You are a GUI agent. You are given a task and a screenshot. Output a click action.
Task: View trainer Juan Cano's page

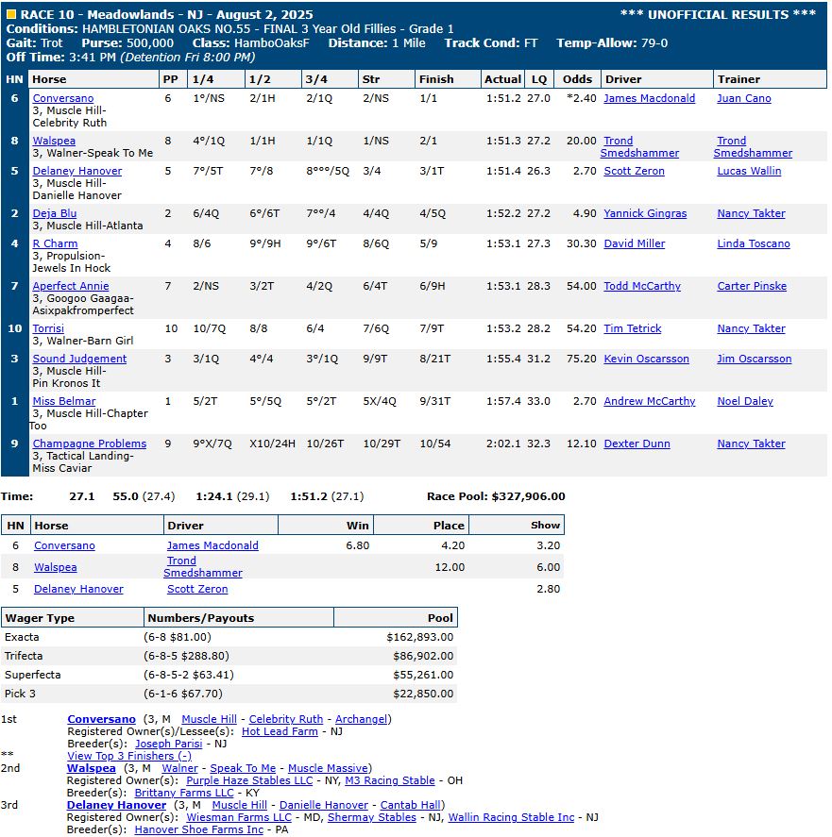743,98
